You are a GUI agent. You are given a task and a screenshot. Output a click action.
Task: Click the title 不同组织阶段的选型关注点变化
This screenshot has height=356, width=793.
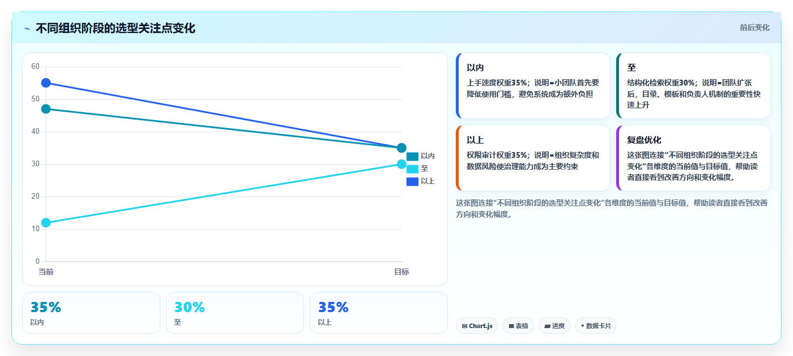tap(115, 28)
